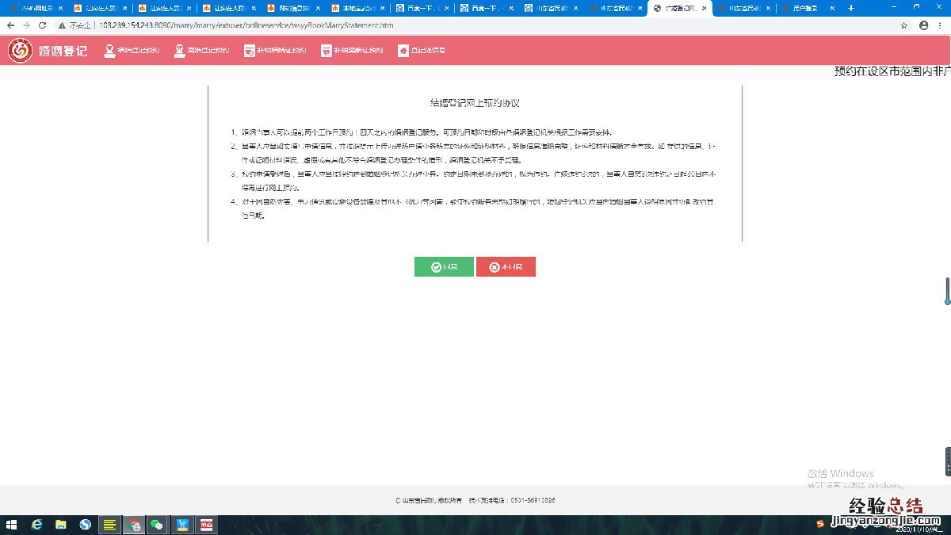
Task: Close the active 婚姻登记 browser tab
Action: pos(704,8)
